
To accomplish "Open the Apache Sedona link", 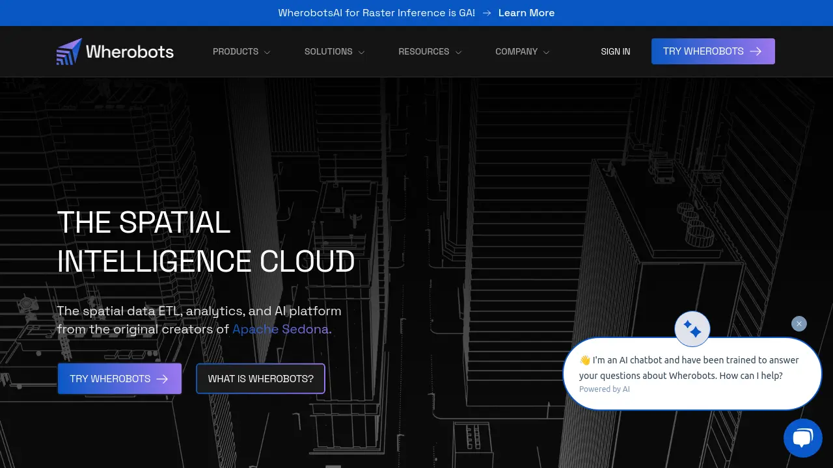I will (x=280, y=329).
